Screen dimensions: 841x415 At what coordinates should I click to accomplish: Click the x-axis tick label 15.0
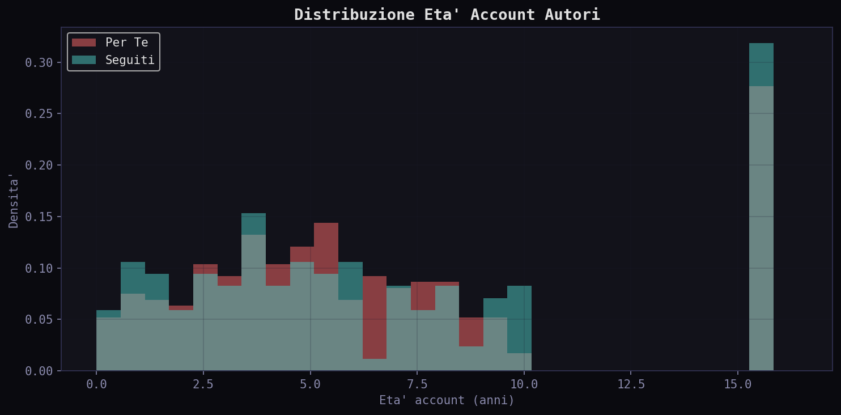738,384
